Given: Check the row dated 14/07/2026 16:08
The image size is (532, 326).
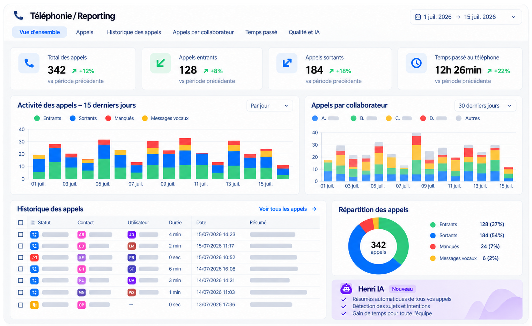Looking at the screenshot, I should 21,269.
